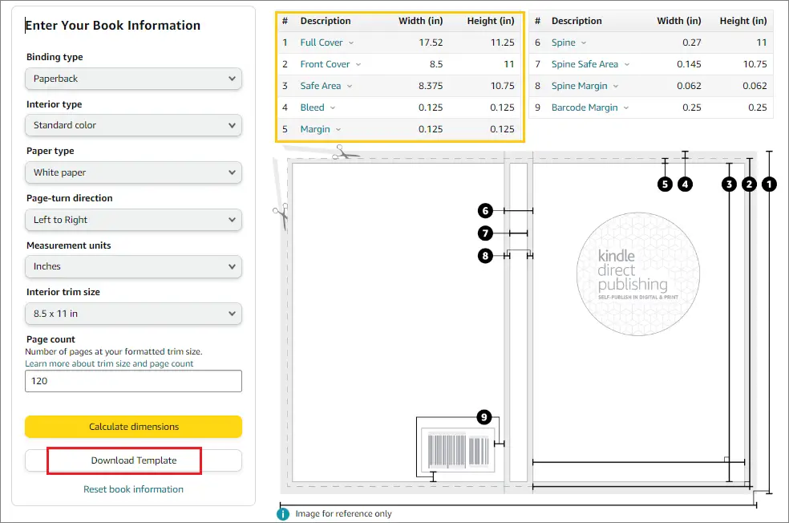Open the Paper type dropdown showing White paper
The height and width of the screenshot is (523, 789).
tap(133, 172)
